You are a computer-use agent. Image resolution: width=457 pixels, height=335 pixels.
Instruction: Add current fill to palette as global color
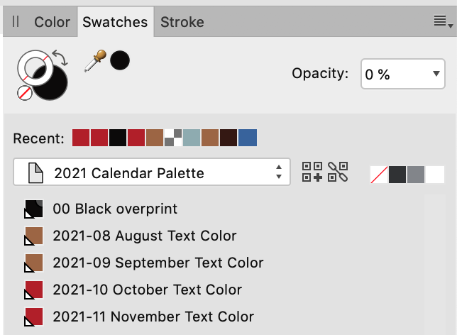pyautogui.click(x=312, y=172)
